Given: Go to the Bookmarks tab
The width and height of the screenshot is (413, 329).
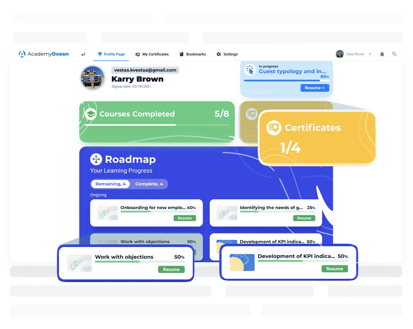Looking at the screenshot, I should pos(193,54).
